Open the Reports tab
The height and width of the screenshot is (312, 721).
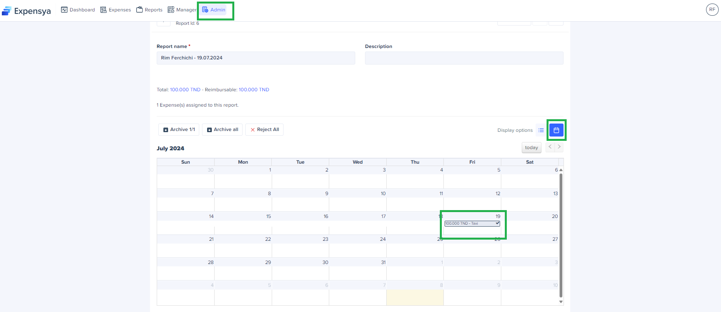149,10
